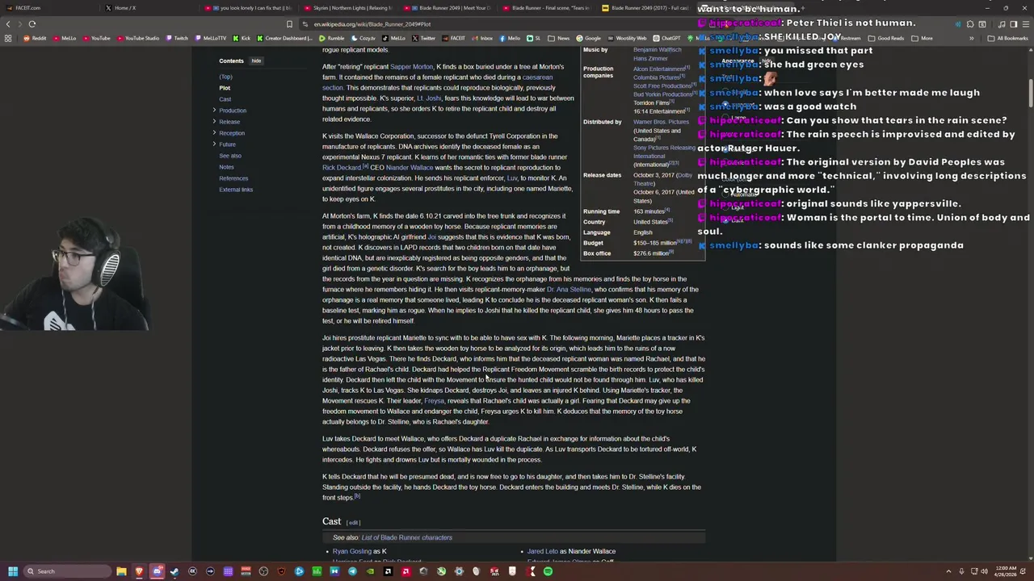The height and width of the screenshot is (581, 1034).
Task: Open the Creator Dashboard bookmark
Action: (284, 38)
